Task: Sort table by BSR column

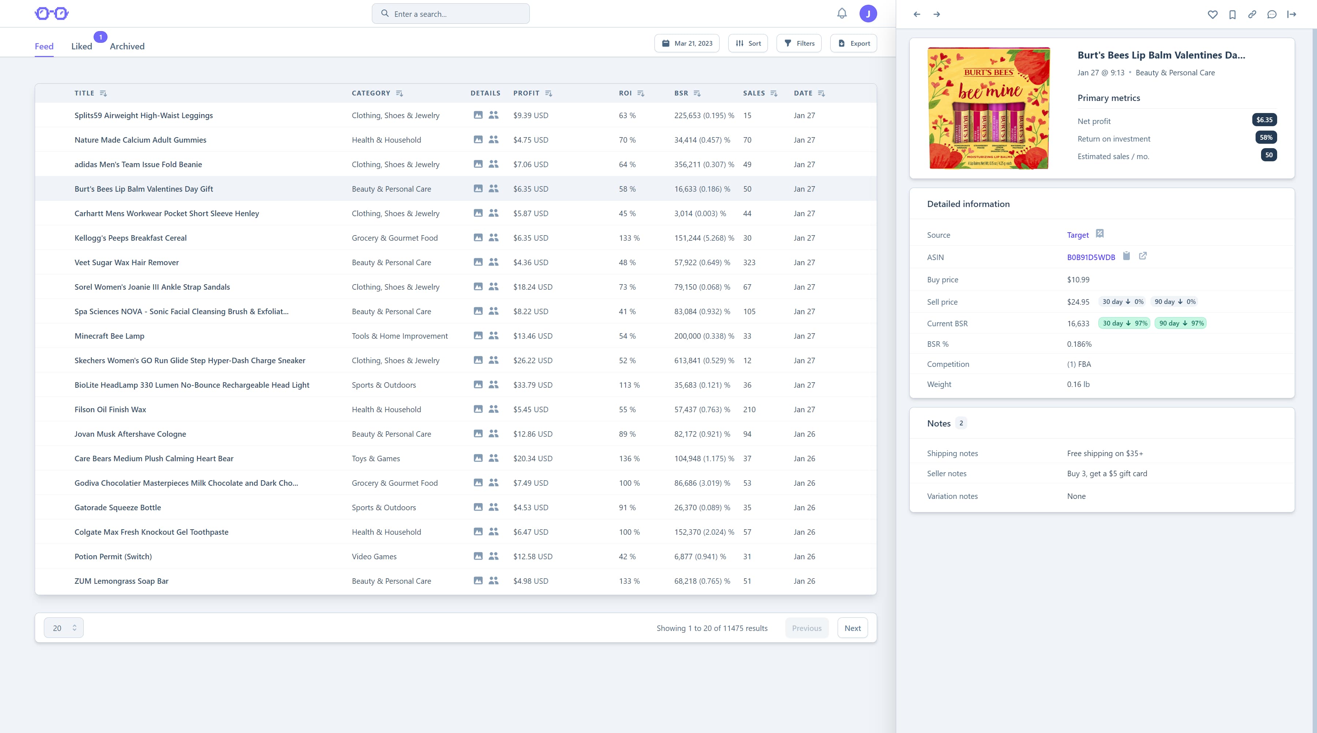Action: [697, 93]
